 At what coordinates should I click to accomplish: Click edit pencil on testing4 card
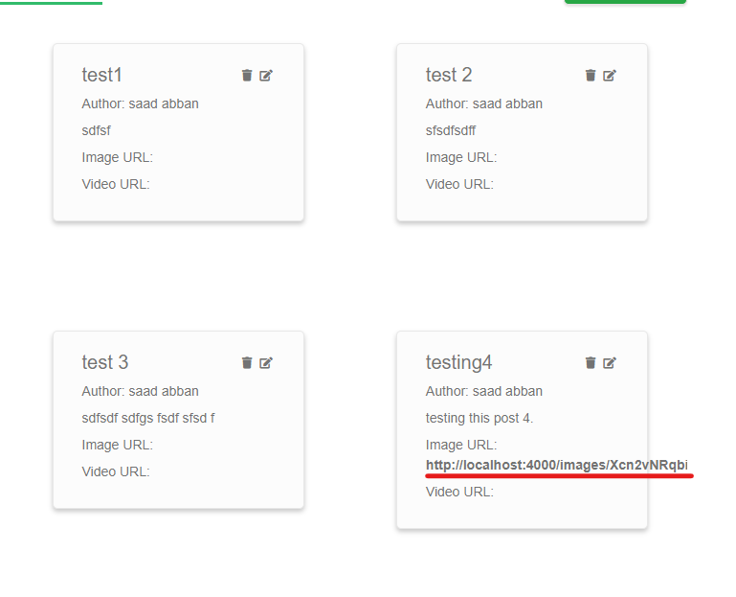(610, 362)
